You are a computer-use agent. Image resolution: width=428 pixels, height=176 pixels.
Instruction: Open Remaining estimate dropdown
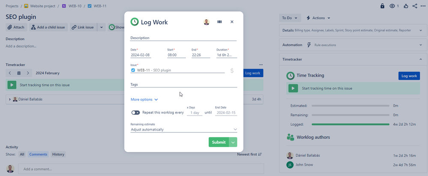pos(184,129)
